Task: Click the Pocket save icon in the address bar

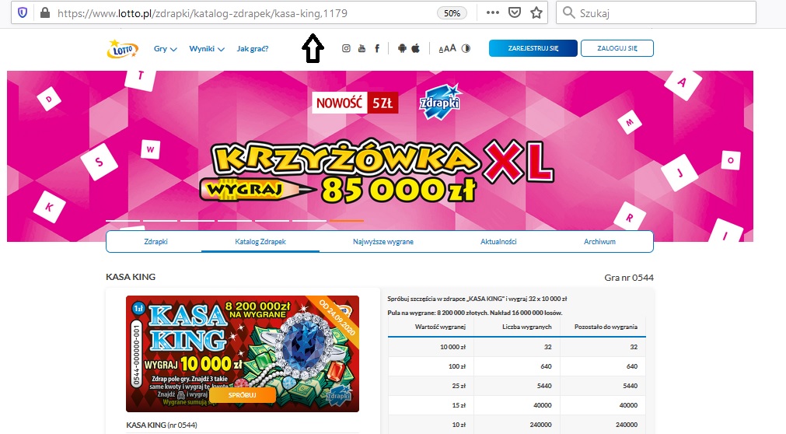Action: point(515,12)
